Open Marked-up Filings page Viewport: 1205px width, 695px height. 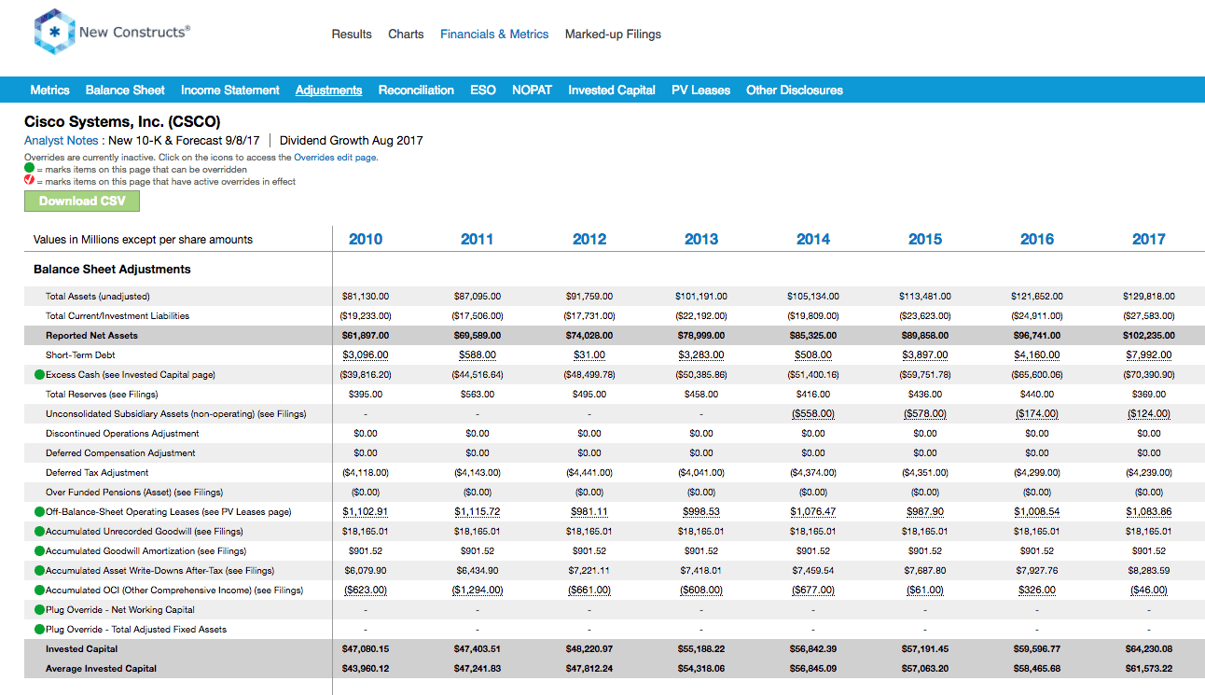click(613, 35)
